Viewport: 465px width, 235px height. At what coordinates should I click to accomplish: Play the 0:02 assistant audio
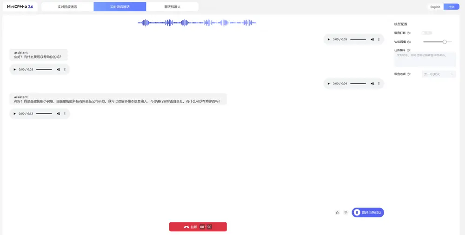pos(14,70)
